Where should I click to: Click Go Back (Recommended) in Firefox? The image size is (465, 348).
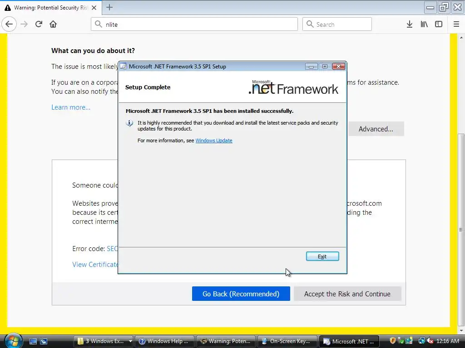point(241,294)
